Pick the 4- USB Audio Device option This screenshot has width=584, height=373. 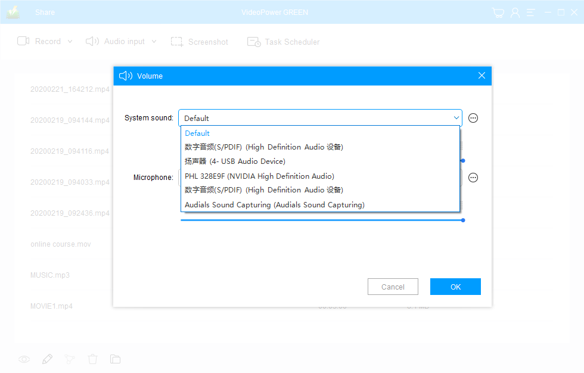tap(235, 161)
